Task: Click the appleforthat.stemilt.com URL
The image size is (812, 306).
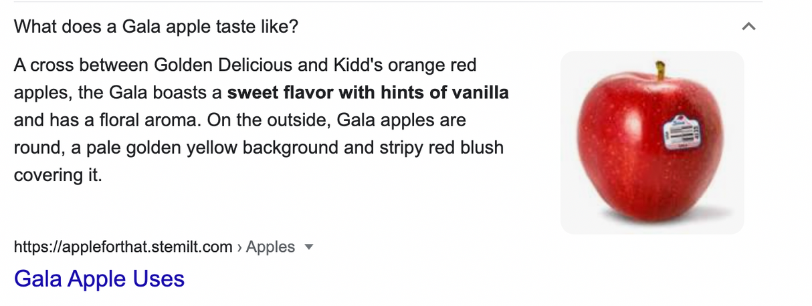Action: point(122,247)
